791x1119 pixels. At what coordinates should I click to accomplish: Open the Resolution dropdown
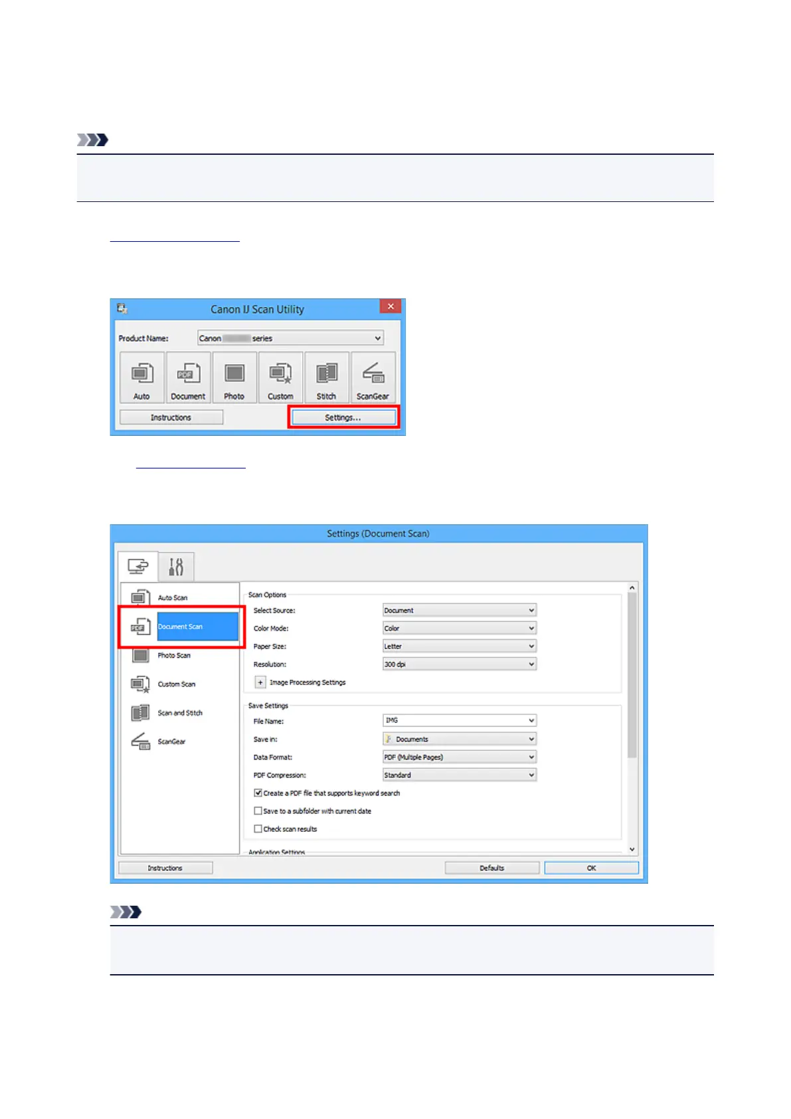click(460, 664)
